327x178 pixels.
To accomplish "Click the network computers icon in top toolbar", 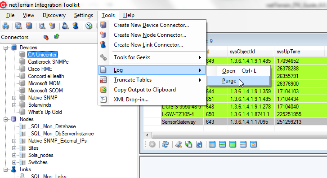I will 6,26.
